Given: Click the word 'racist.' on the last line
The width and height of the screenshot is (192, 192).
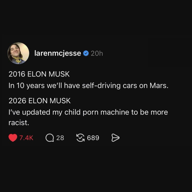Looking at the screenshot, I should 19,123.
